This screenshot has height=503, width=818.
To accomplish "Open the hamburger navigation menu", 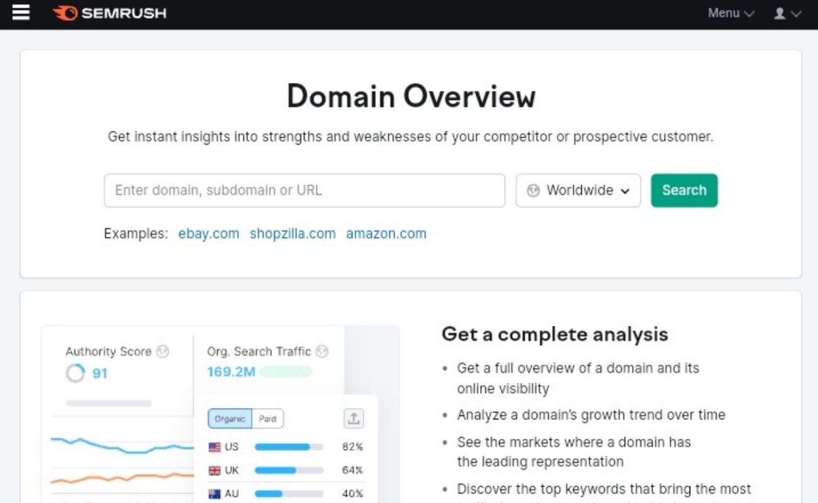I will [x=21, y=13].
